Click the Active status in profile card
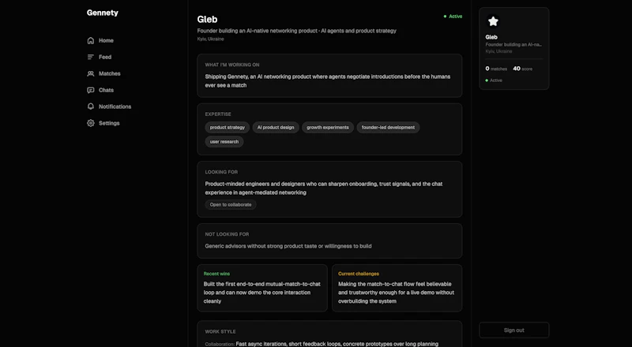Screen dimensions: 632x347 (x=494, y=80)
